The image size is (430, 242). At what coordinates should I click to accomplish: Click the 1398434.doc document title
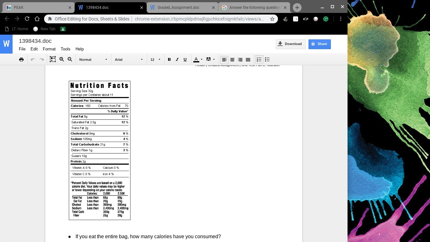35,41
